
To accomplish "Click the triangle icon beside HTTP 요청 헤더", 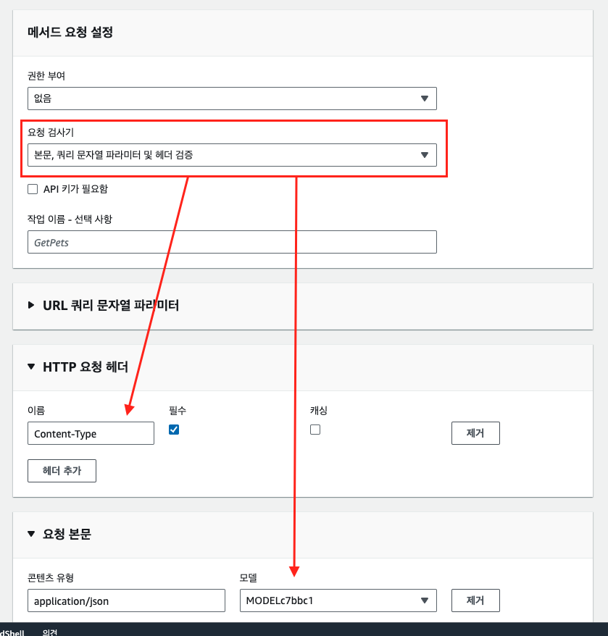I will point(31,367).
